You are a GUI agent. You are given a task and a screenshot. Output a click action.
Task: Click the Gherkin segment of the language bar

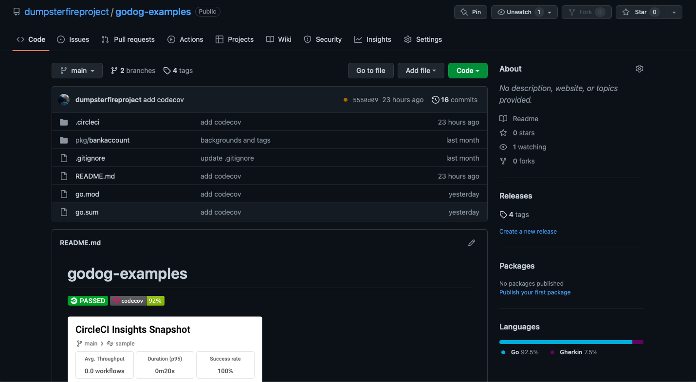pyautogui.click(x=638, y=342)
